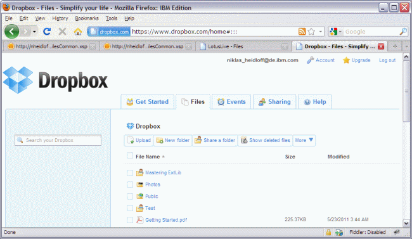Click Show deleted files button
Screen dimensions: 412x239
[265, 140]
